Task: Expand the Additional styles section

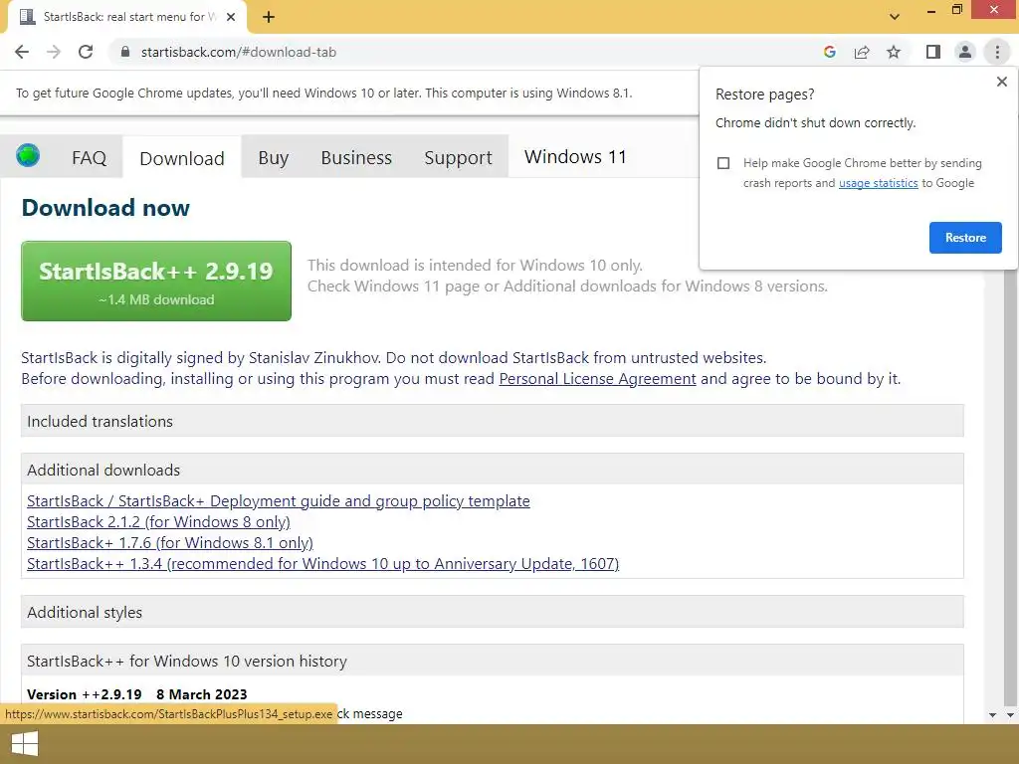Action: (492, 612)
